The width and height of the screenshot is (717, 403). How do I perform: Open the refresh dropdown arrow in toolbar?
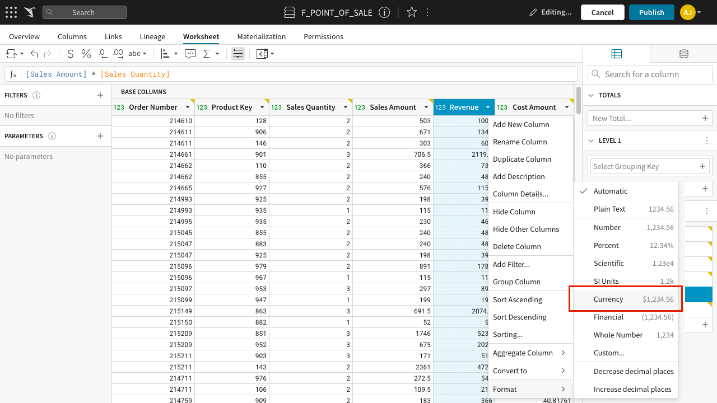click(x=22, y=54)
